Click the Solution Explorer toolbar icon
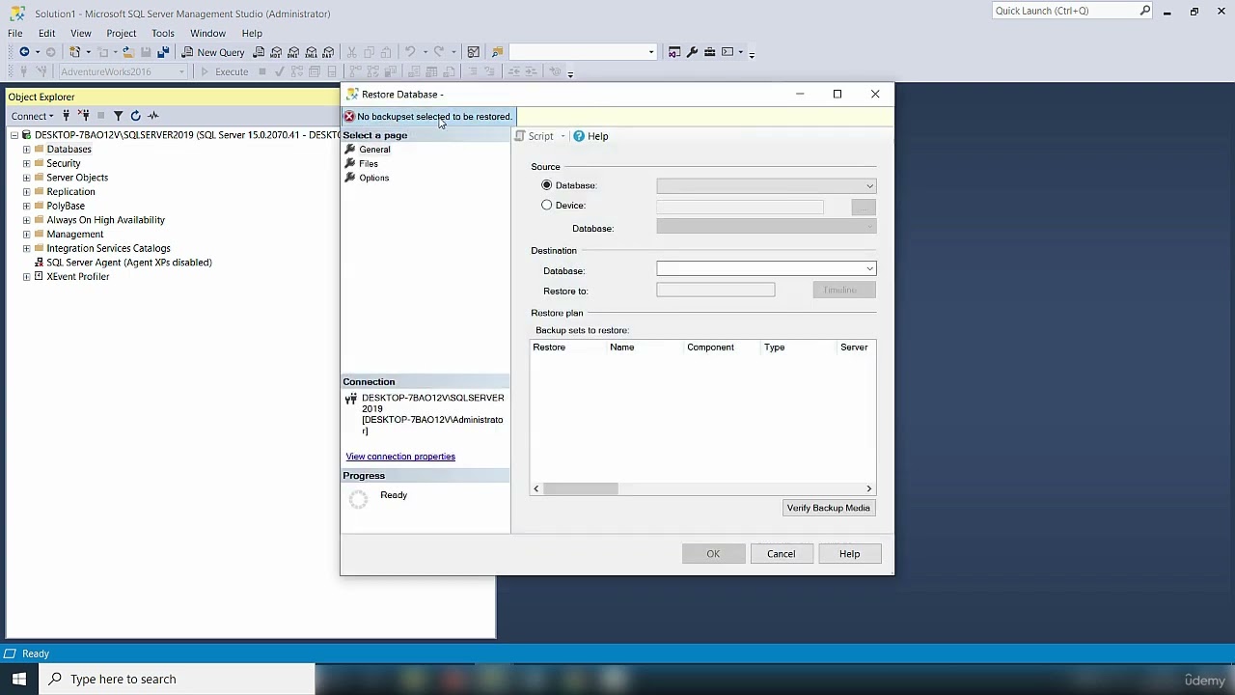 click(674, 52)
